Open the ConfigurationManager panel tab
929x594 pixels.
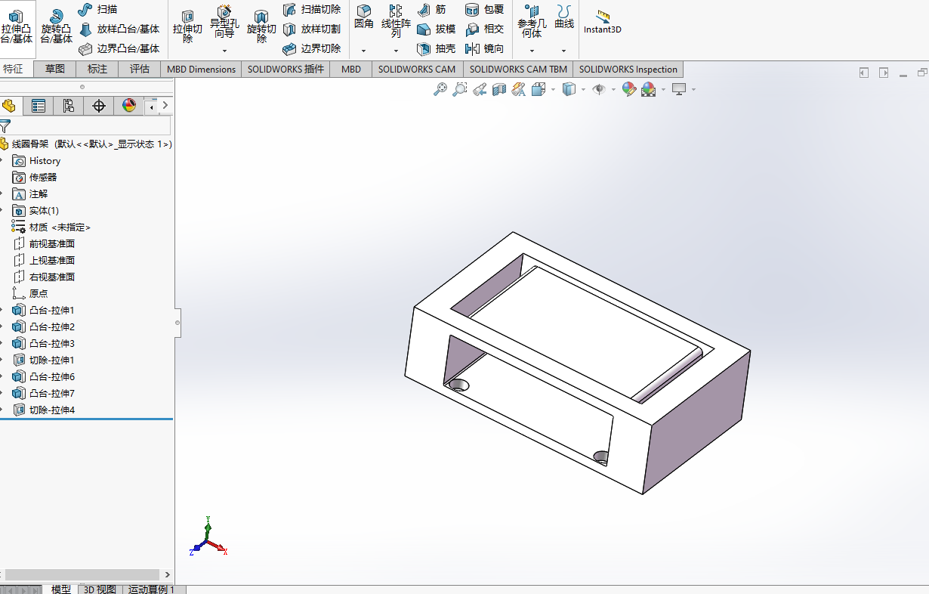click(69, 106)
